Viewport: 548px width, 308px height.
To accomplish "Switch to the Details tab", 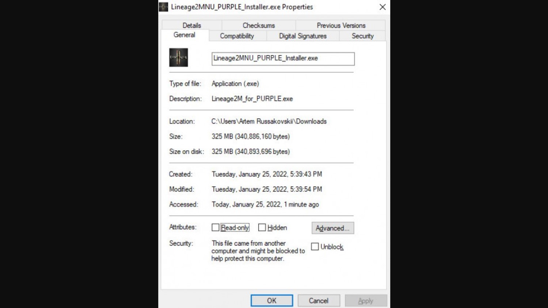I will click(x=192, y=25).
